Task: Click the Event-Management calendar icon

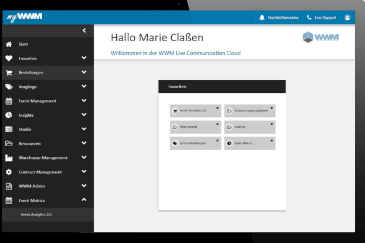Action: 9,101
